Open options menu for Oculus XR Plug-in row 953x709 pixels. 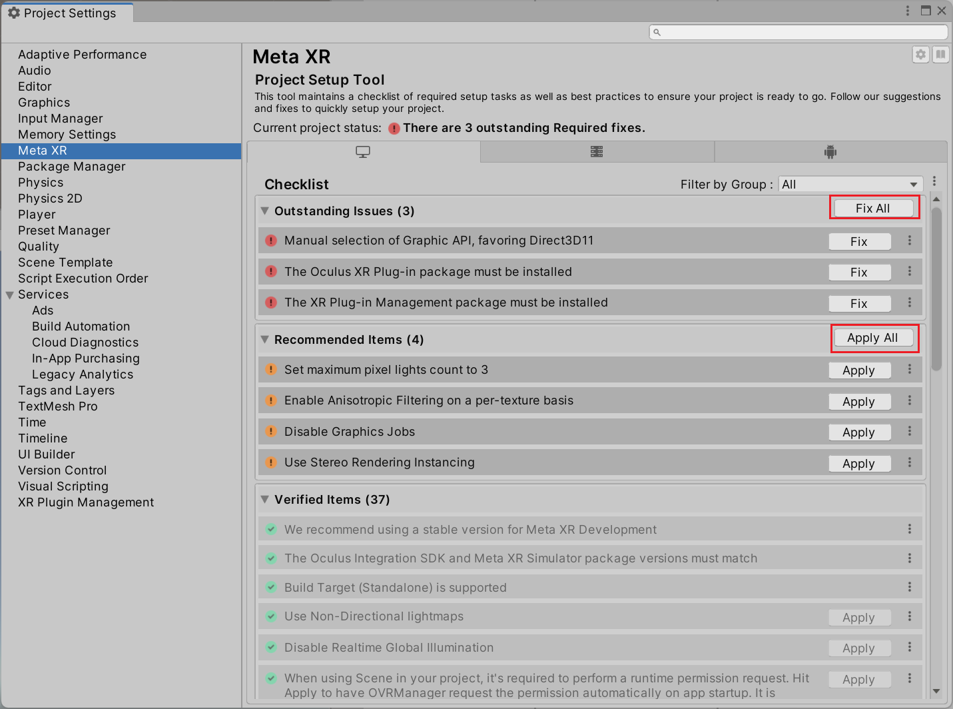(x=910, y=271)
